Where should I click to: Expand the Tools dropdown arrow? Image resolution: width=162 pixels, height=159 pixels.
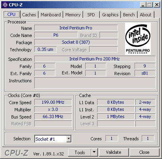[x=94, y=152]
